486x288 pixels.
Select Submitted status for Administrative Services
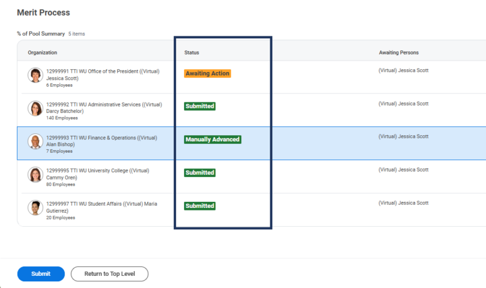200,106
